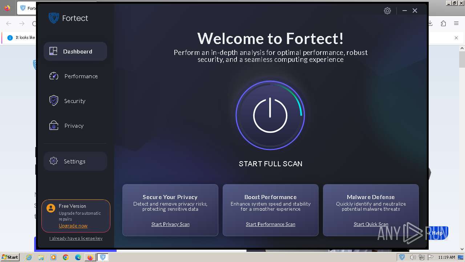Click the Fortect shield logo
The width and height of the screenshot is (465, 262).
pyautogui.click(x=54, y=18)
